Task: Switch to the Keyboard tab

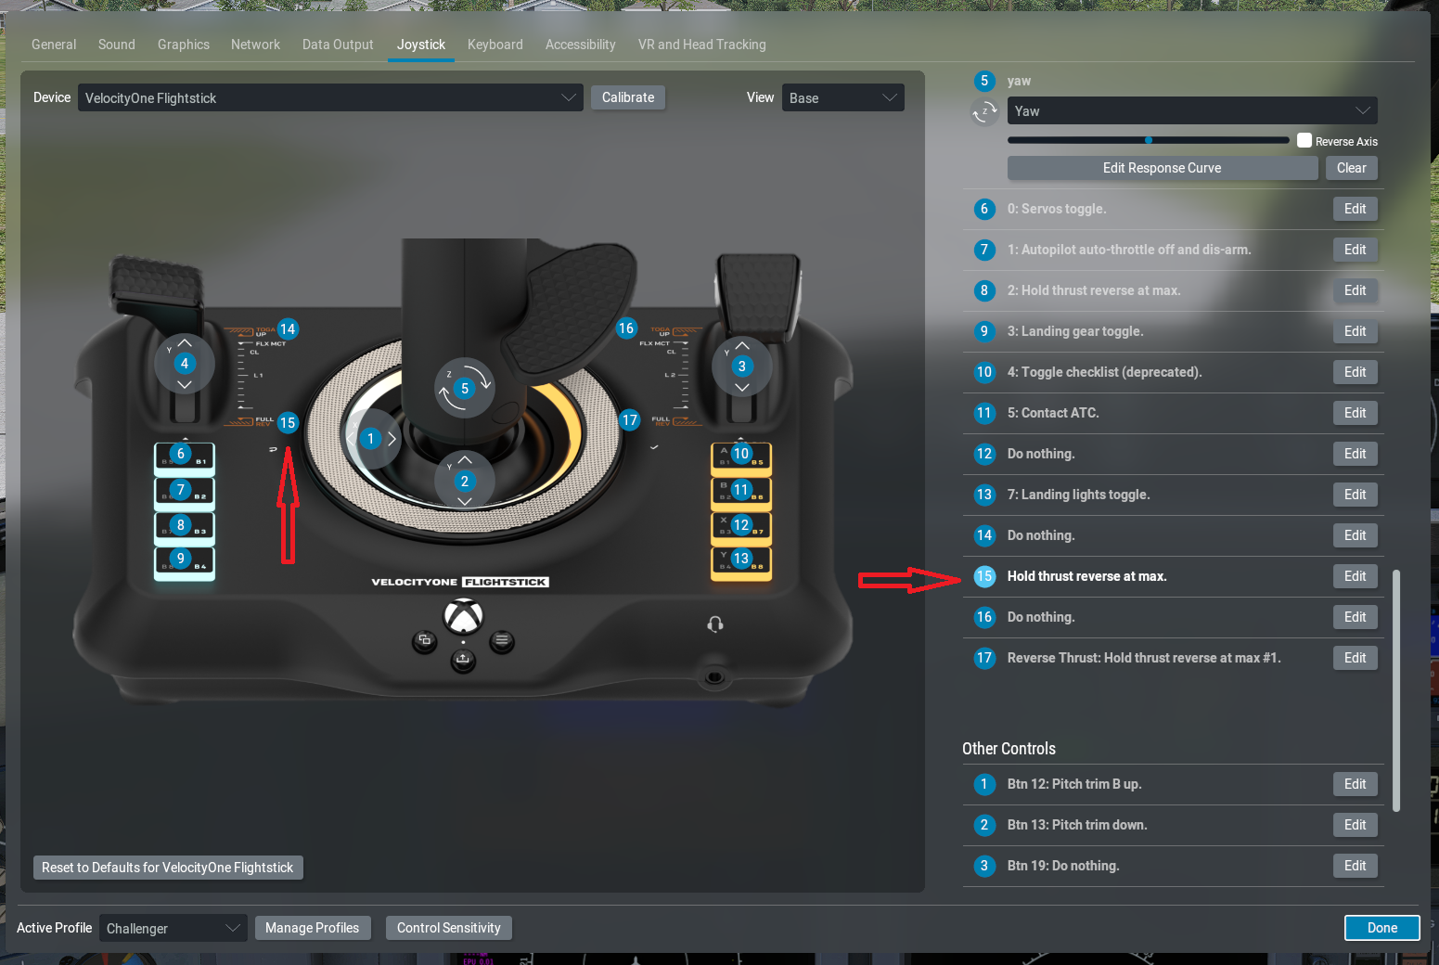Action: point(495,45)
